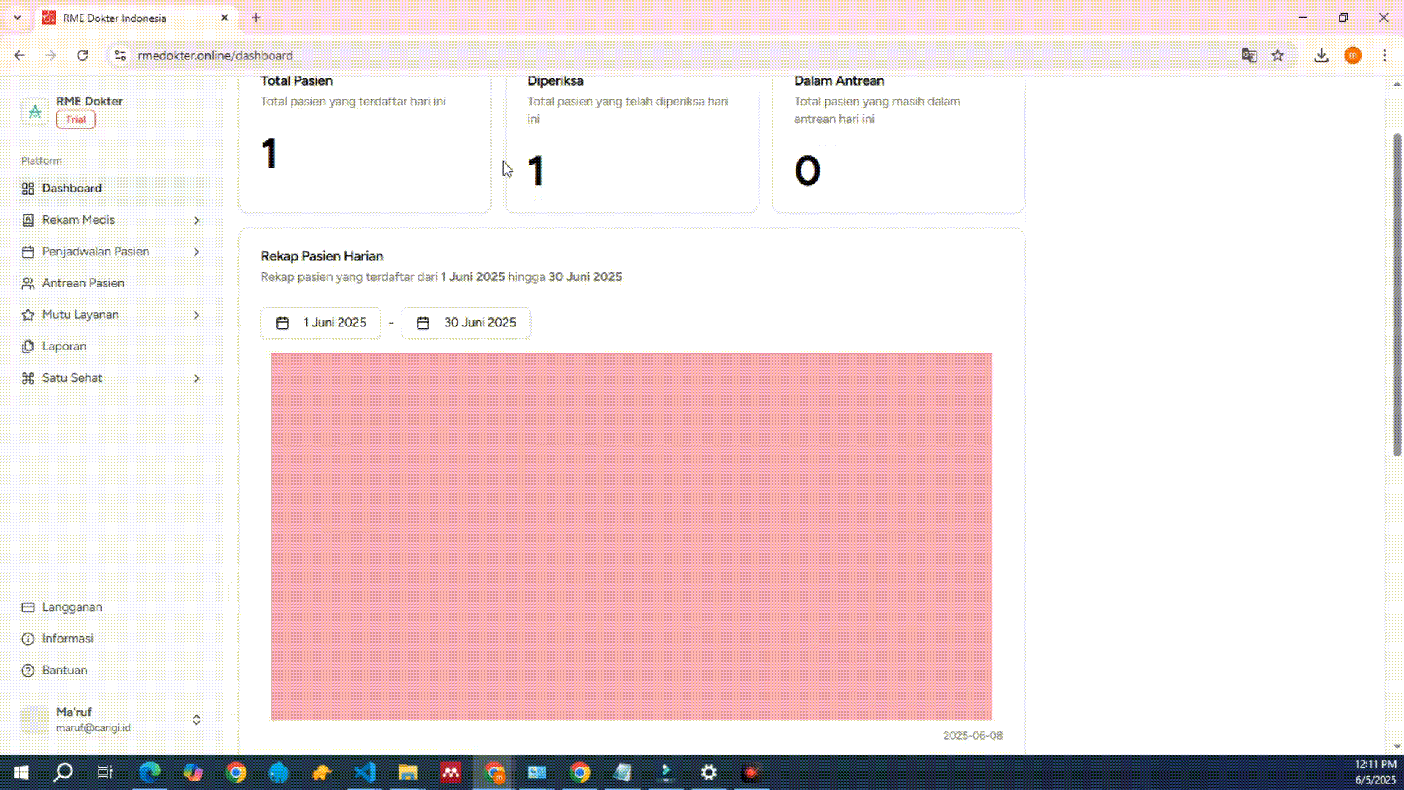Click the Antrean Pasien people icon
This screenshot has height=790, width=1404.
pyautogui.click(x=28, y=283)
